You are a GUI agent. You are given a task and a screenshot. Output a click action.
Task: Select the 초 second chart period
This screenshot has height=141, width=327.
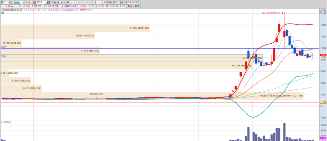point(65,2)
